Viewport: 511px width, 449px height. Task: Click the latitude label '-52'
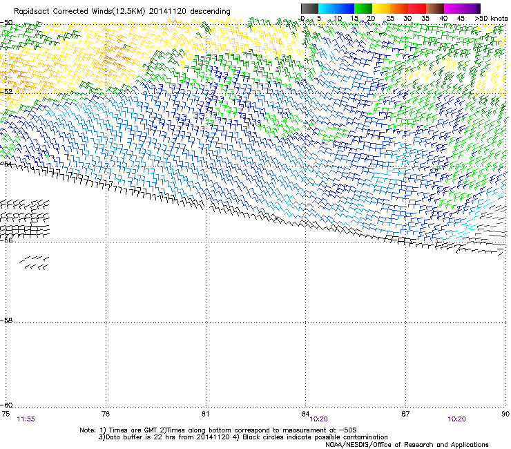[x=6, y=92]
